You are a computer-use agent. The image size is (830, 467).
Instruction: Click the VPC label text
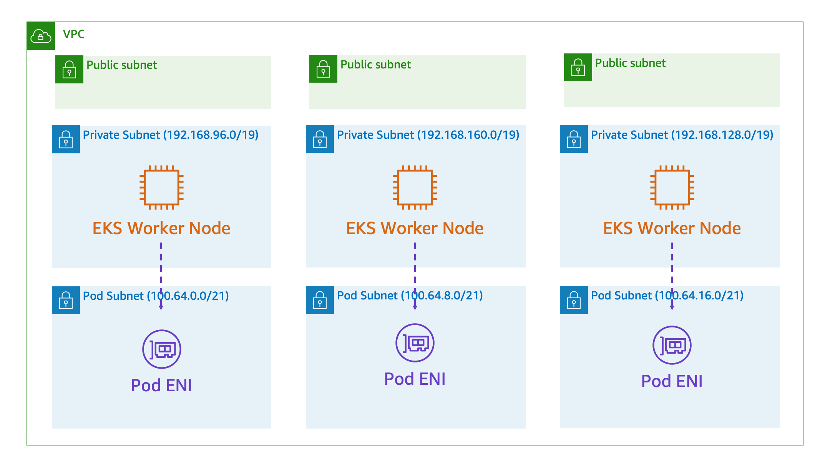pyautogui.click(x=74, y=34)
